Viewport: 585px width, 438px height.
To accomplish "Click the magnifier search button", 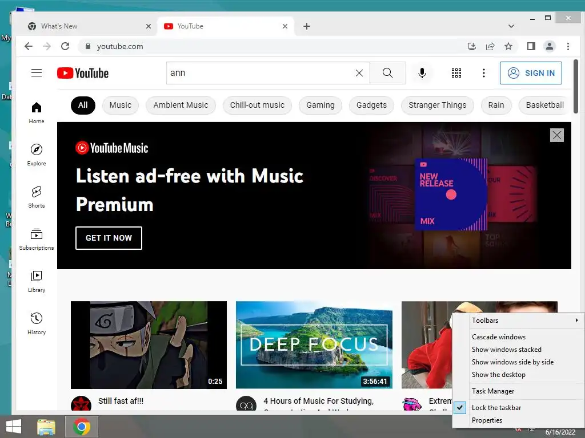I will pos(388,73).
